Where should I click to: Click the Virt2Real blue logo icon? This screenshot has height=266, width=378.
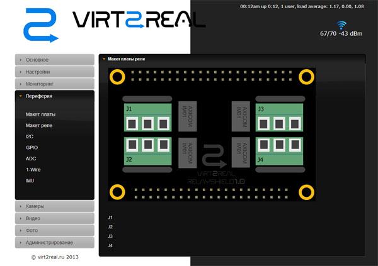point(41,25)
